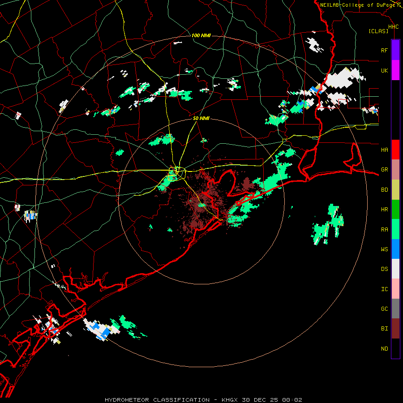403x403 pixels.
Task: Click the red HA legend color swatch
Action: 395,150
